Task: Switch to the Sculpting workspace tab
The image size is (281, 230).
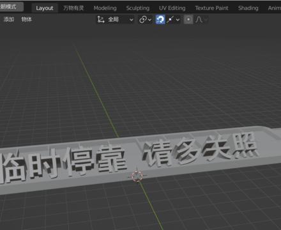Action: pos(138,8)
